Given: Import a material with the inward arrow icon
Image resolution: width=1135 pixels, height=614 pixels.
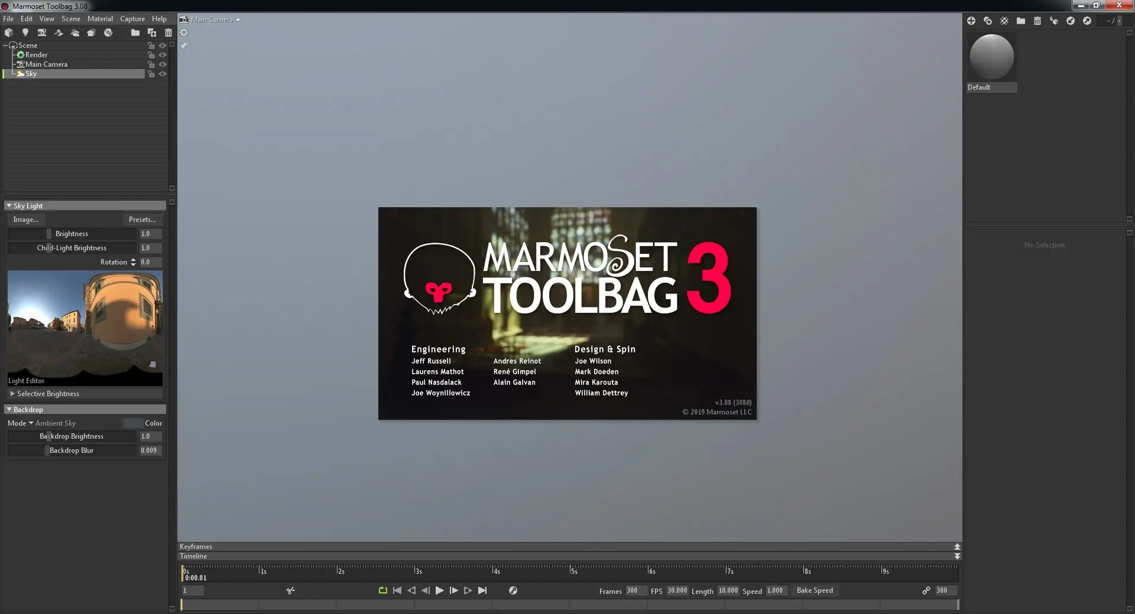Looking at the screenshot, I should click(1071, 21).
